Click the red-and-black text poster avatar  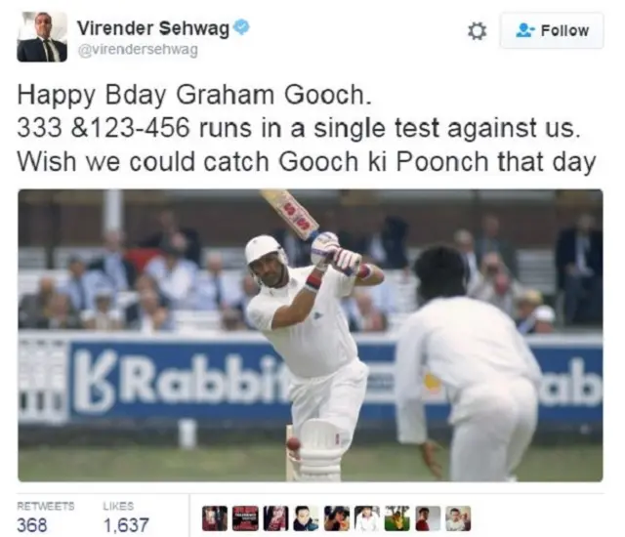(x=245, y=518)
